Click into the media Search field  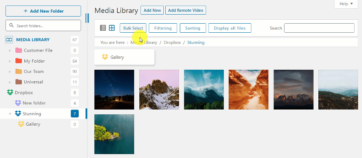point(319,28)
